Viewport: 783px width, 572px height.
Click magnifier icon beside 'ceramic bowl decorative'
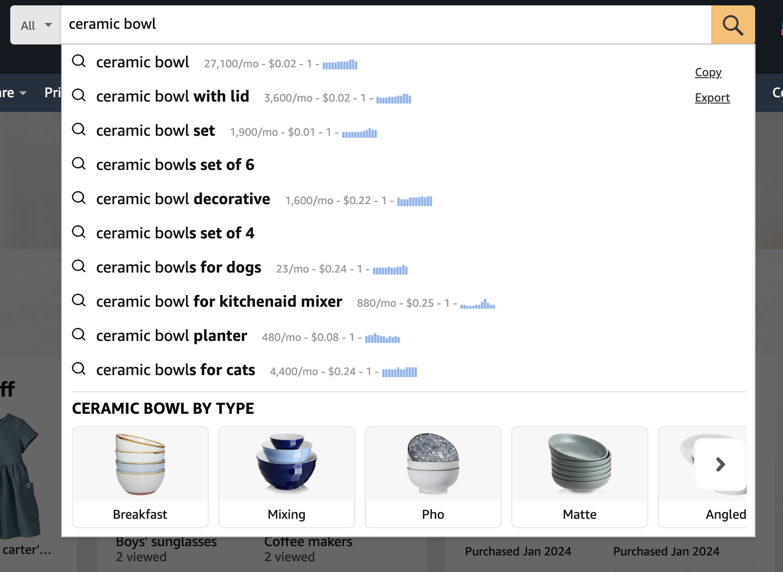click(x=79, y=198)
